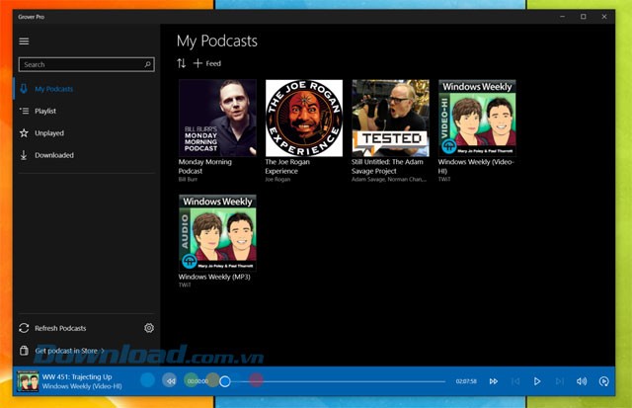Add a new podcast Feed

coord(207,63)
